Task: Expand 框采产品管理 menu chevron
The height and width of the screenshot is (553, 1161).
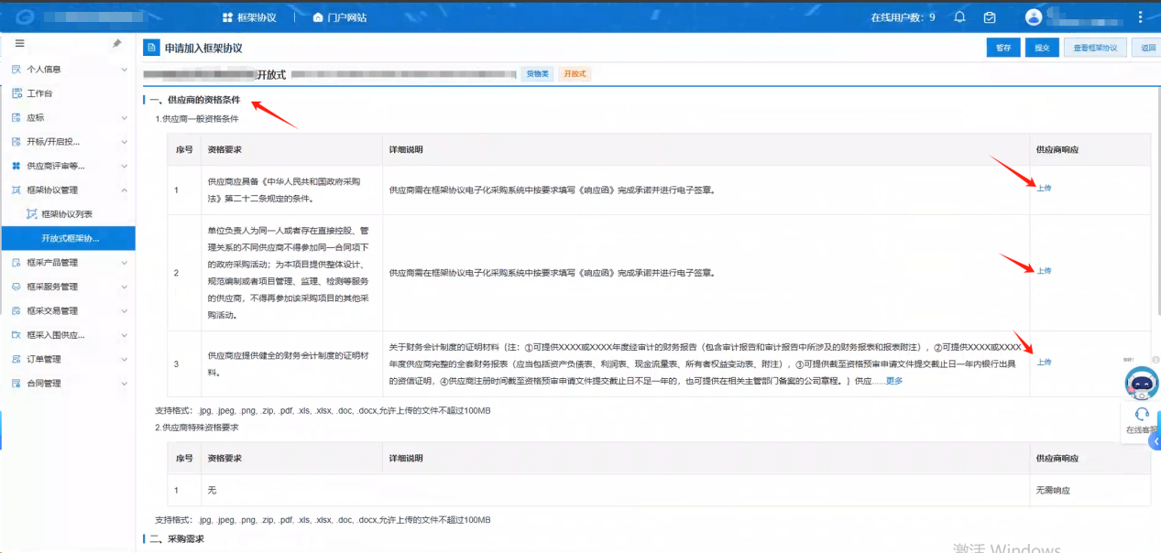Action: pos(124,263)
